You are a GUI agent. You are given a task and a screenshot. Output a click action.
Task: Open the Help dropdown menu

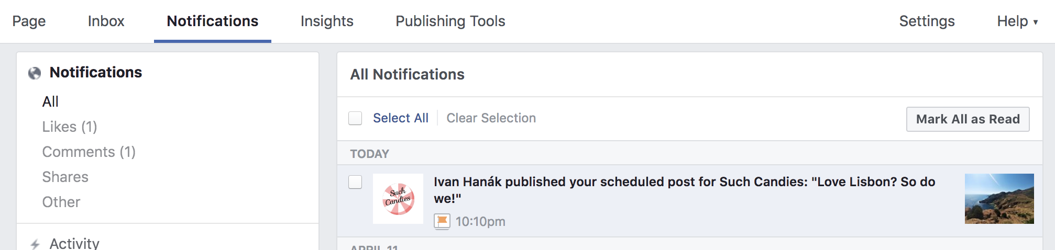[1017, 21]
